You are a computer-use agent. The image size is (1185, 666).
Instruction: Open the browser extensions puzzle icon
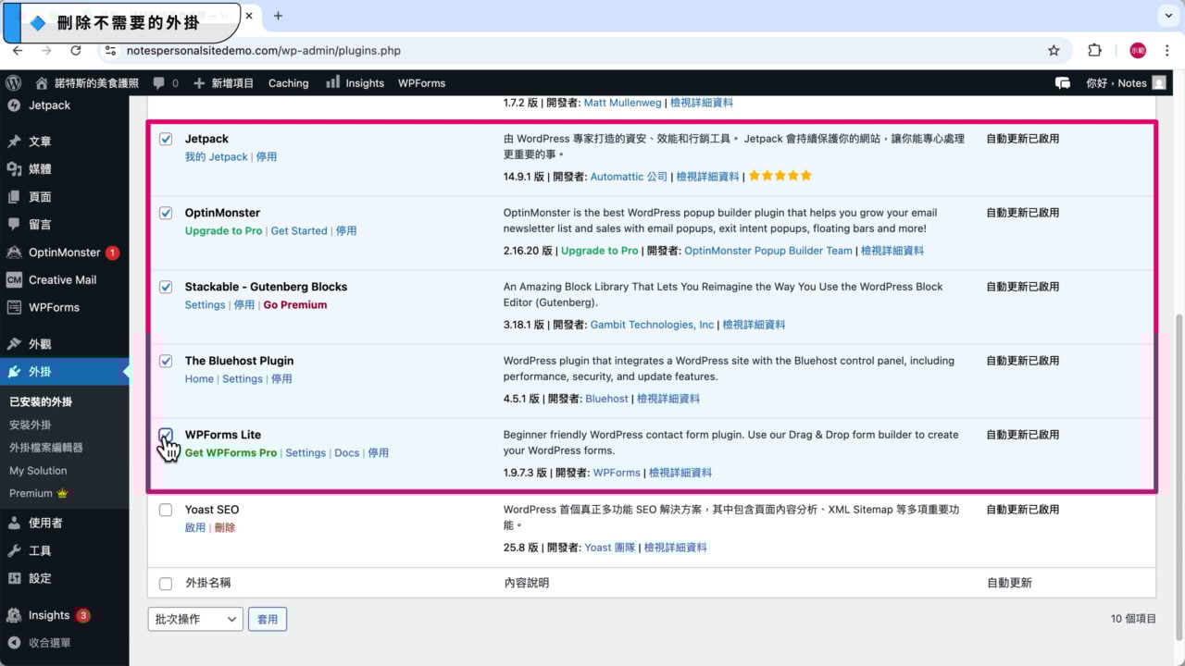(1094, 51)
